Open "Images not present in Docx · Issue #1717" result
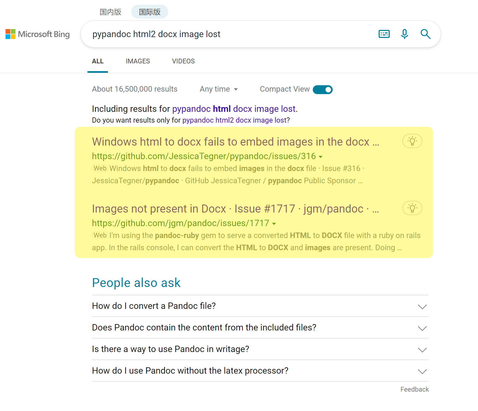 [236, 209]
